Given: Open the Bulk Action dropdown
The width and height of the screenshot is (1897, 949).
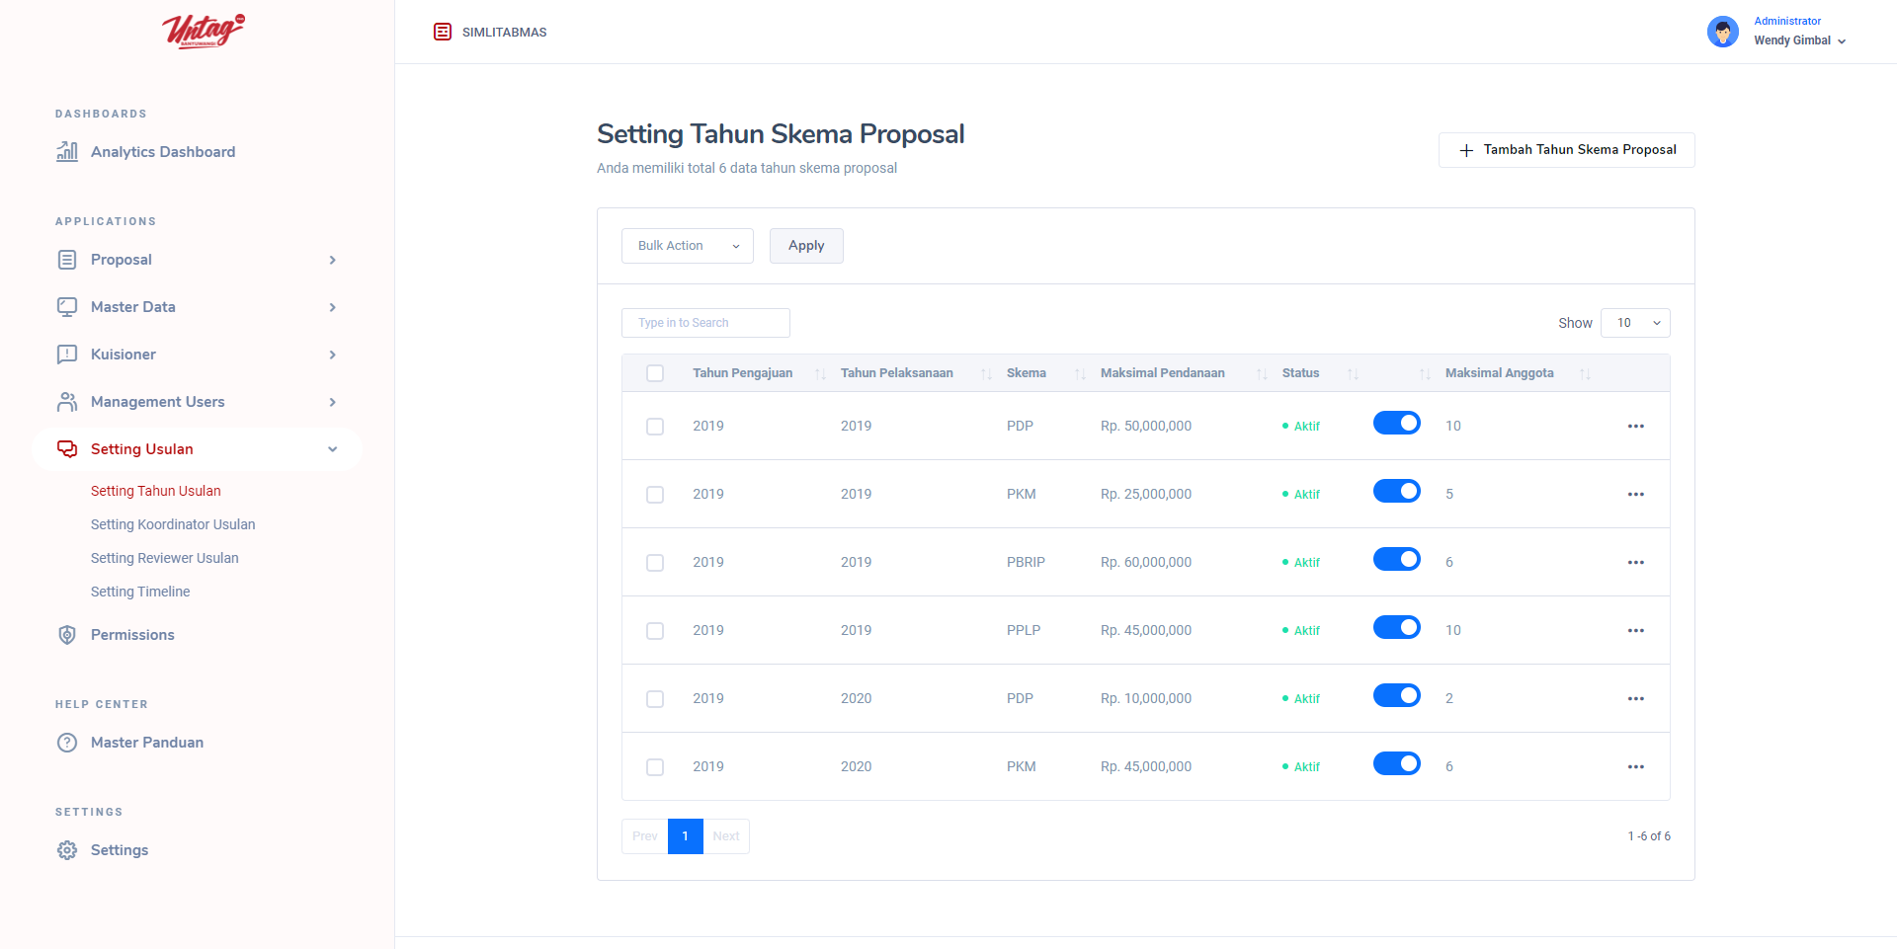Looking at the screenshot, I should [x=687, y=246].
